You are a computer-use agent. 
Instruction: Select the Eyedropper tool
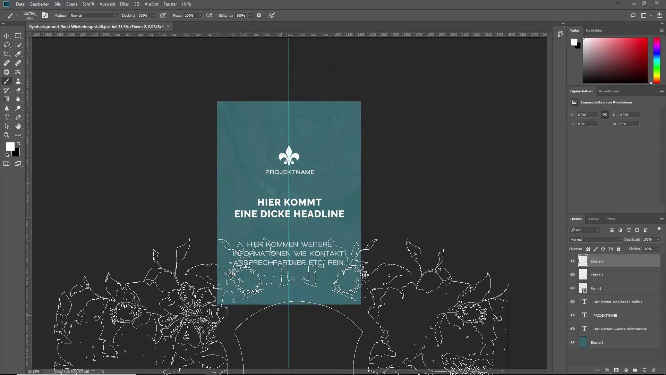pos(18,54)
